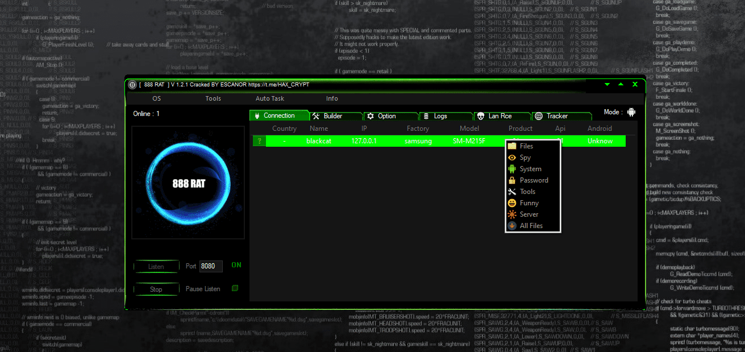Image resolution: width=745 pixels, height=352 pixels.
Task: Click the Android robot icon beside System
Action: pos(512,169)
